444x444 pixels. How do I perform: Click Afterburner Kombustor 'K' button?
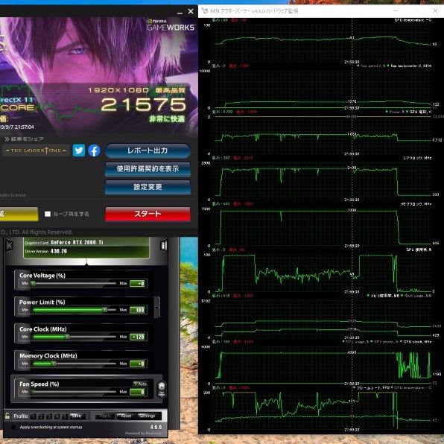pyautogui.click(x=10, y=245)
